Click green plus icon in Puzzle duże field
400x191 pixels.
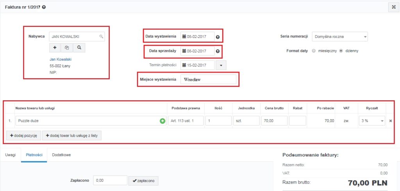tap(162, 121)
